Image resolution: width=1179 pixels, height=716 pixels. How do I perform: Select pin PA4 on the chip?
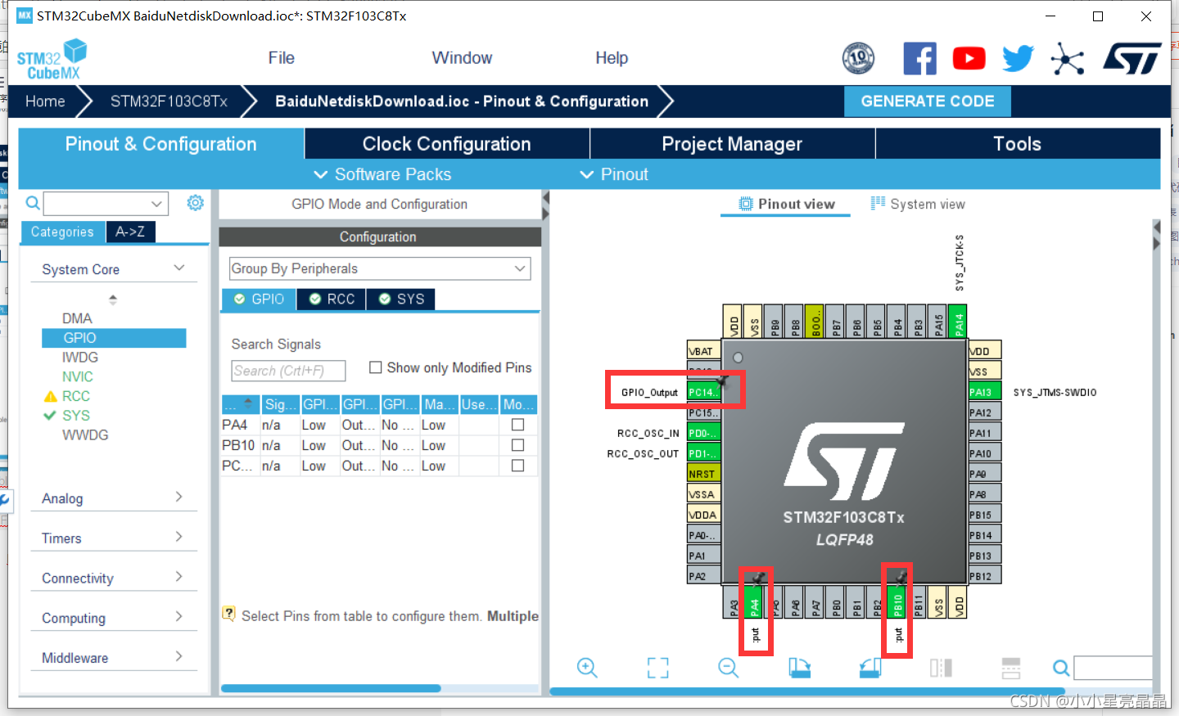click(754, 601)
